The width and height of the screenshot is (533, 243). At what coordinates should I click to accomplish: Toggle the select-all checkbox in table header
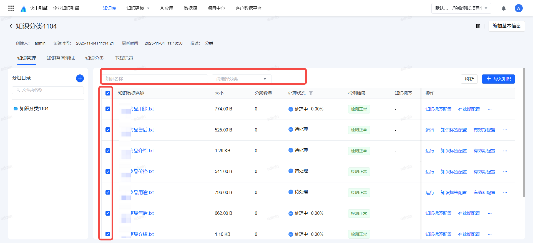tap(108, 93)
